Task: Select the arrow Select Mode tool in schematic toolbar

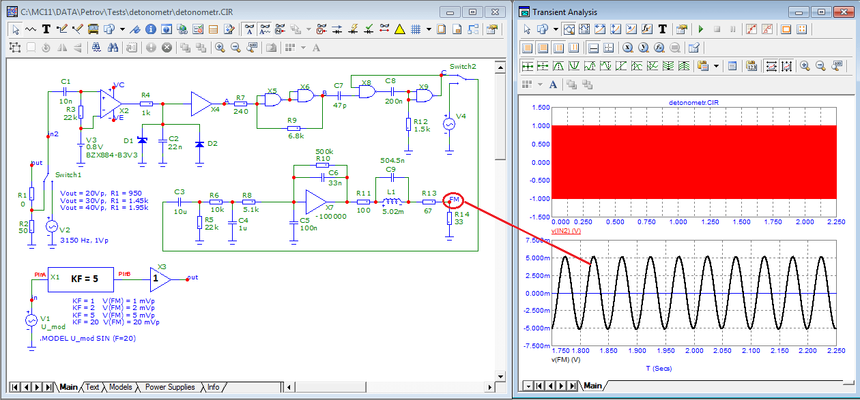Action: coord(15,29)
